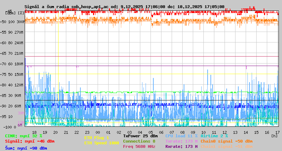The image size is (282, 151).
Task: Select the ETH Plug 1 legend entry
Action: 97,138
